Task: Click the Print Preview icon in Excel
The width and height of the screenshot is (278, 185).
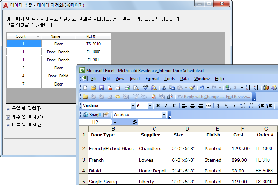Action: pyautogui.click(x=136, y=88)
